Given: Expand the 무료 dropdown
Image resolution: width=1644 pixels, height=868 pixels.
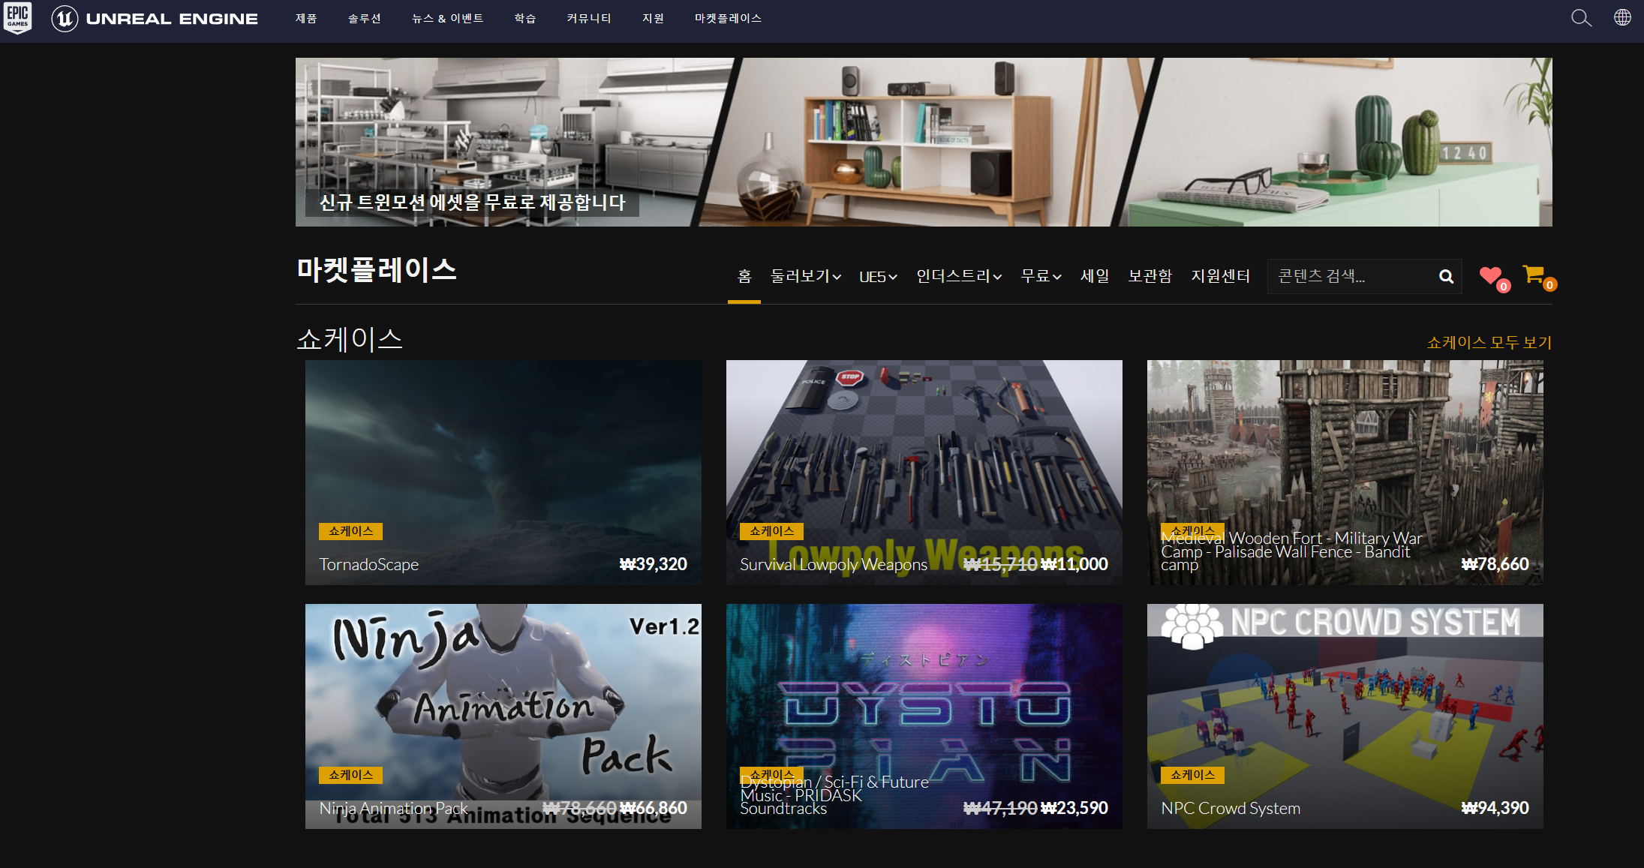Looking at the screenshot, I should (1041, 276).
